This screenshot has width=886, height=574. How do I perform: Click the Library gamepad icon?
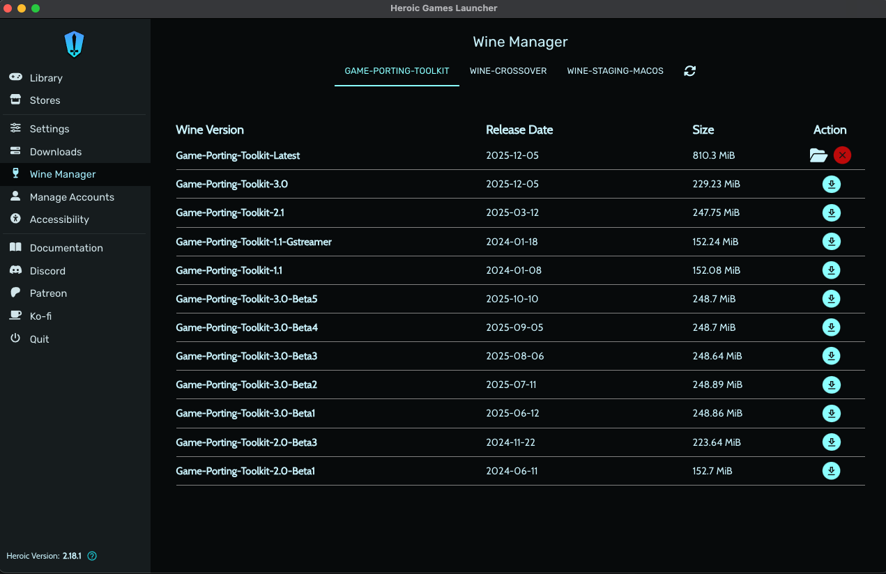(15, 77)
